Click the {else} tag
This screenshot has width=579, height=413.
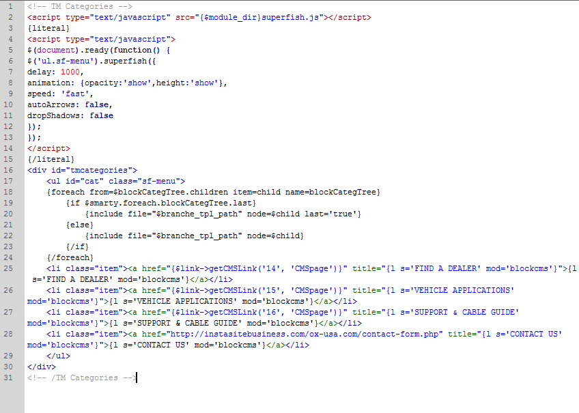pos(80,225)
